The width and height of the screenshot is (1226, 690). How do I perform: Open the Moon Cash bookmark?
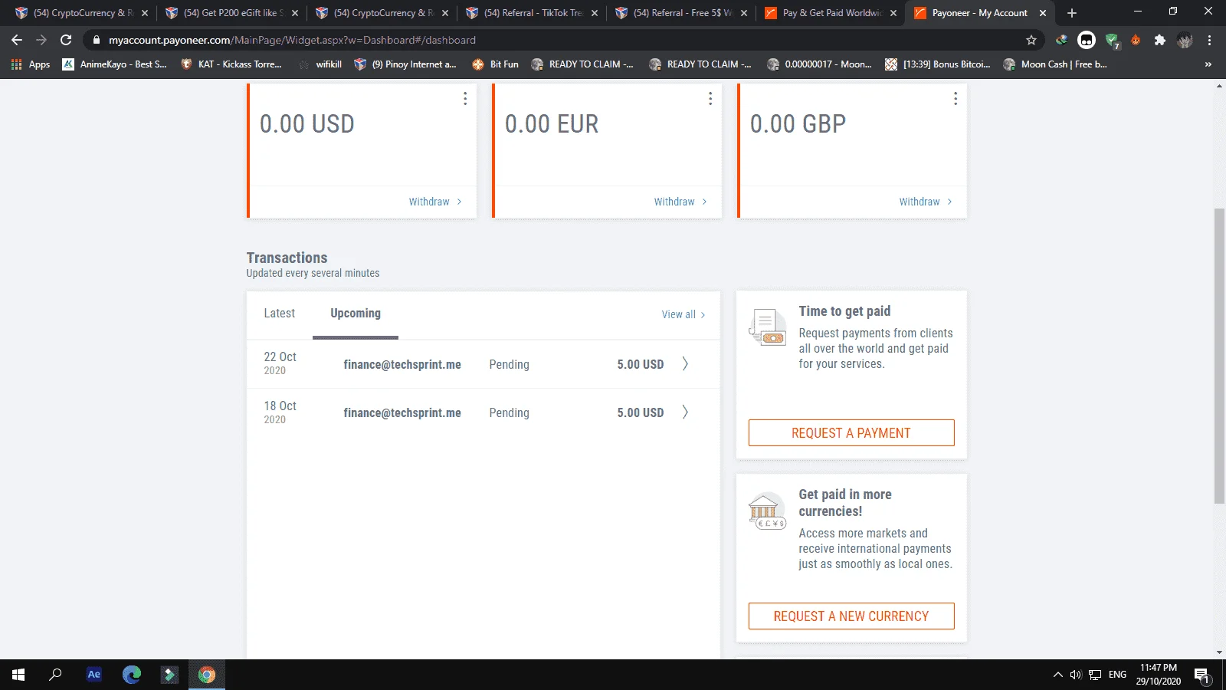click(x=1055, y=64)
